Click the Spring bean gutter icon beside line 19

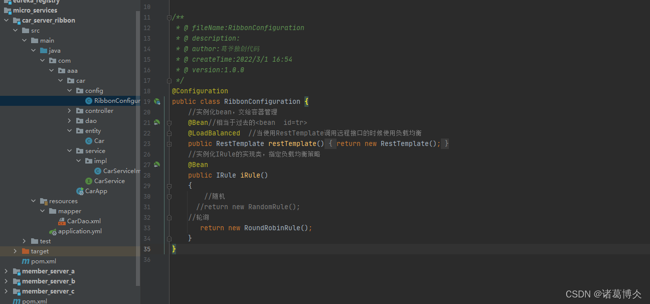pyautogui.click(x=156, y=101)
